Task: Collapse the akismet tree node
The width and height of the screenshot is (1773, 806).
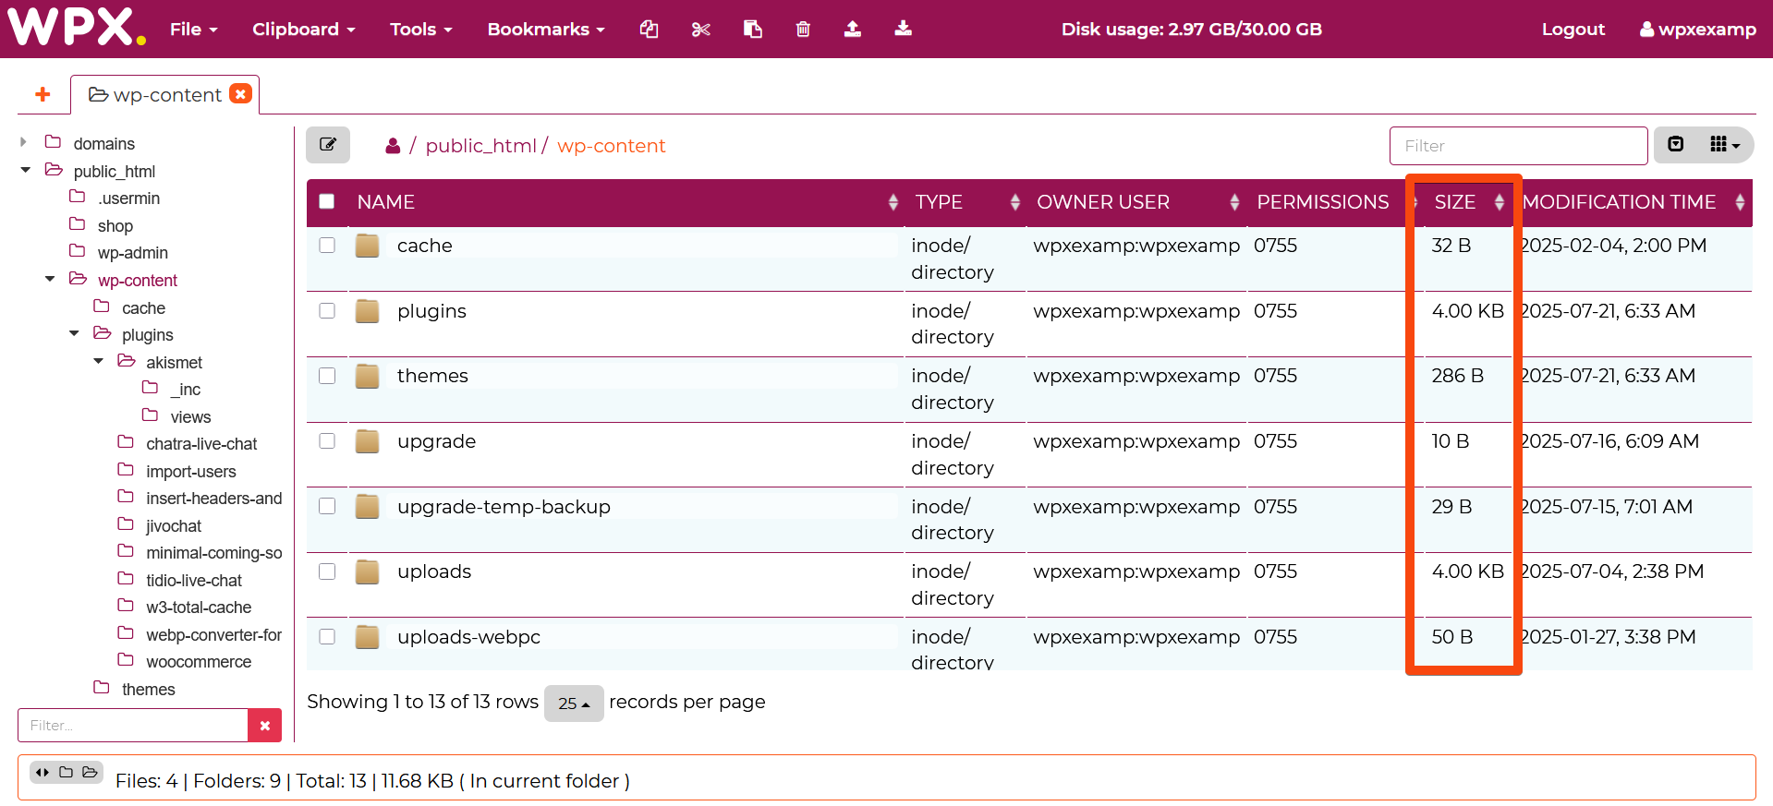Action: (x=98, y=361)
